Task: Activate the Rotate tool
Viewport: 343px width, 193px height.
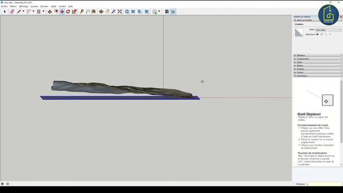Action: [x=68, y=12]
